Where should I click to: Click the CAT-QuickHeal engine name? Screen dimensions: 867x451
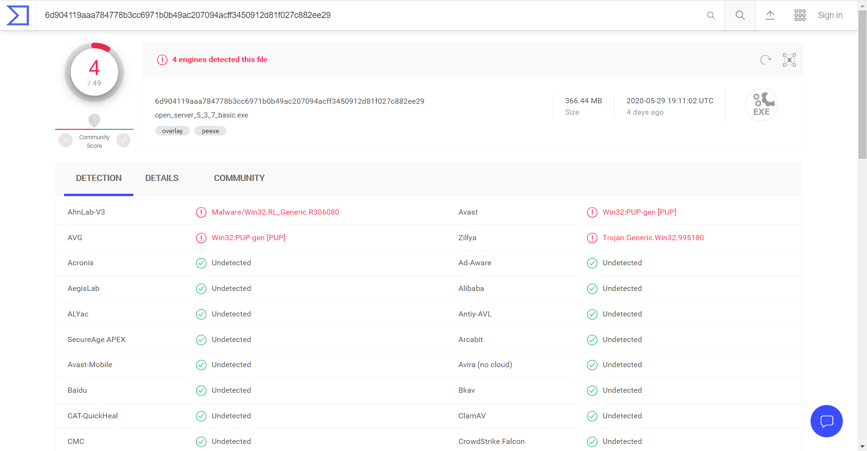[93, 416]
